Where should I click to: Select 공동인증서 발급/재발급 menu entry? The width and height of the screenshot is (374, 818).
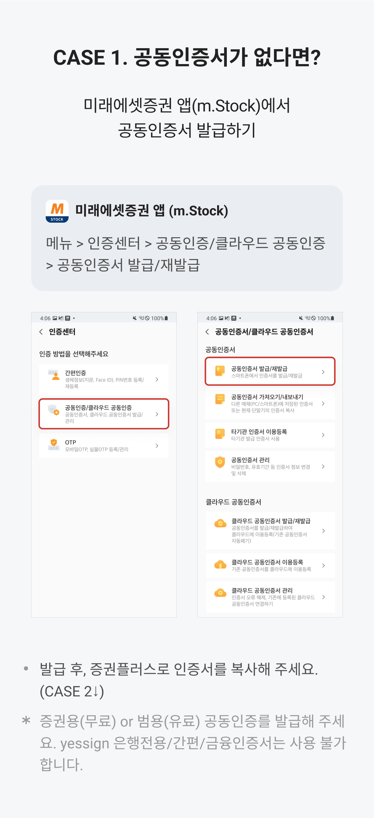pos(270,371)
